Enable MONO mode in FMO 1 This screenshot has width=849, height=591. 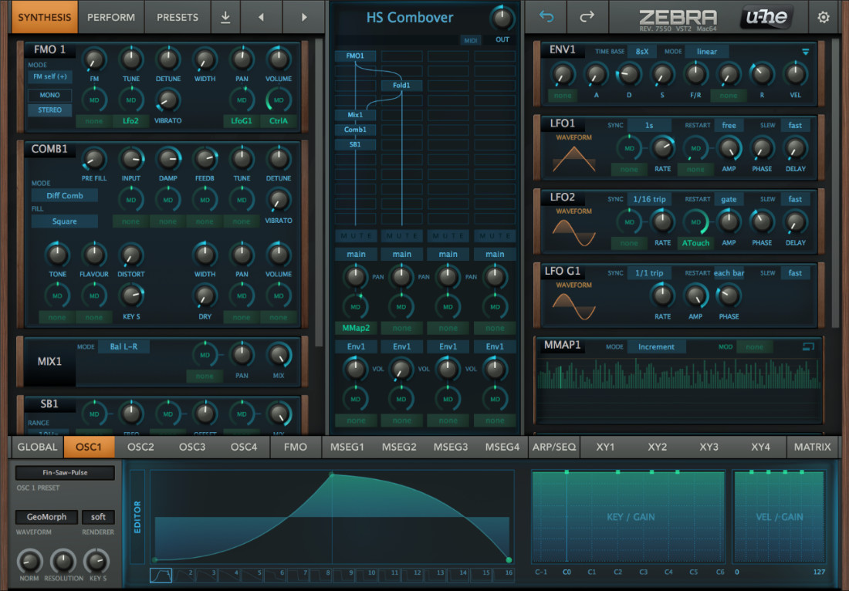click(49, 96)
